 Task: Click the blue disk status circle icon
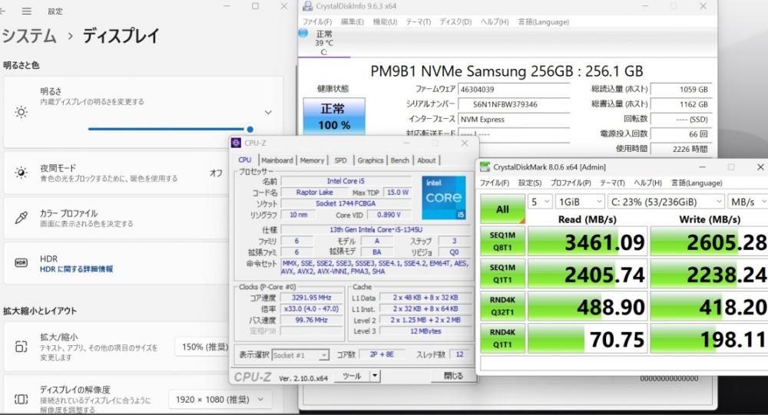[303, 33]
